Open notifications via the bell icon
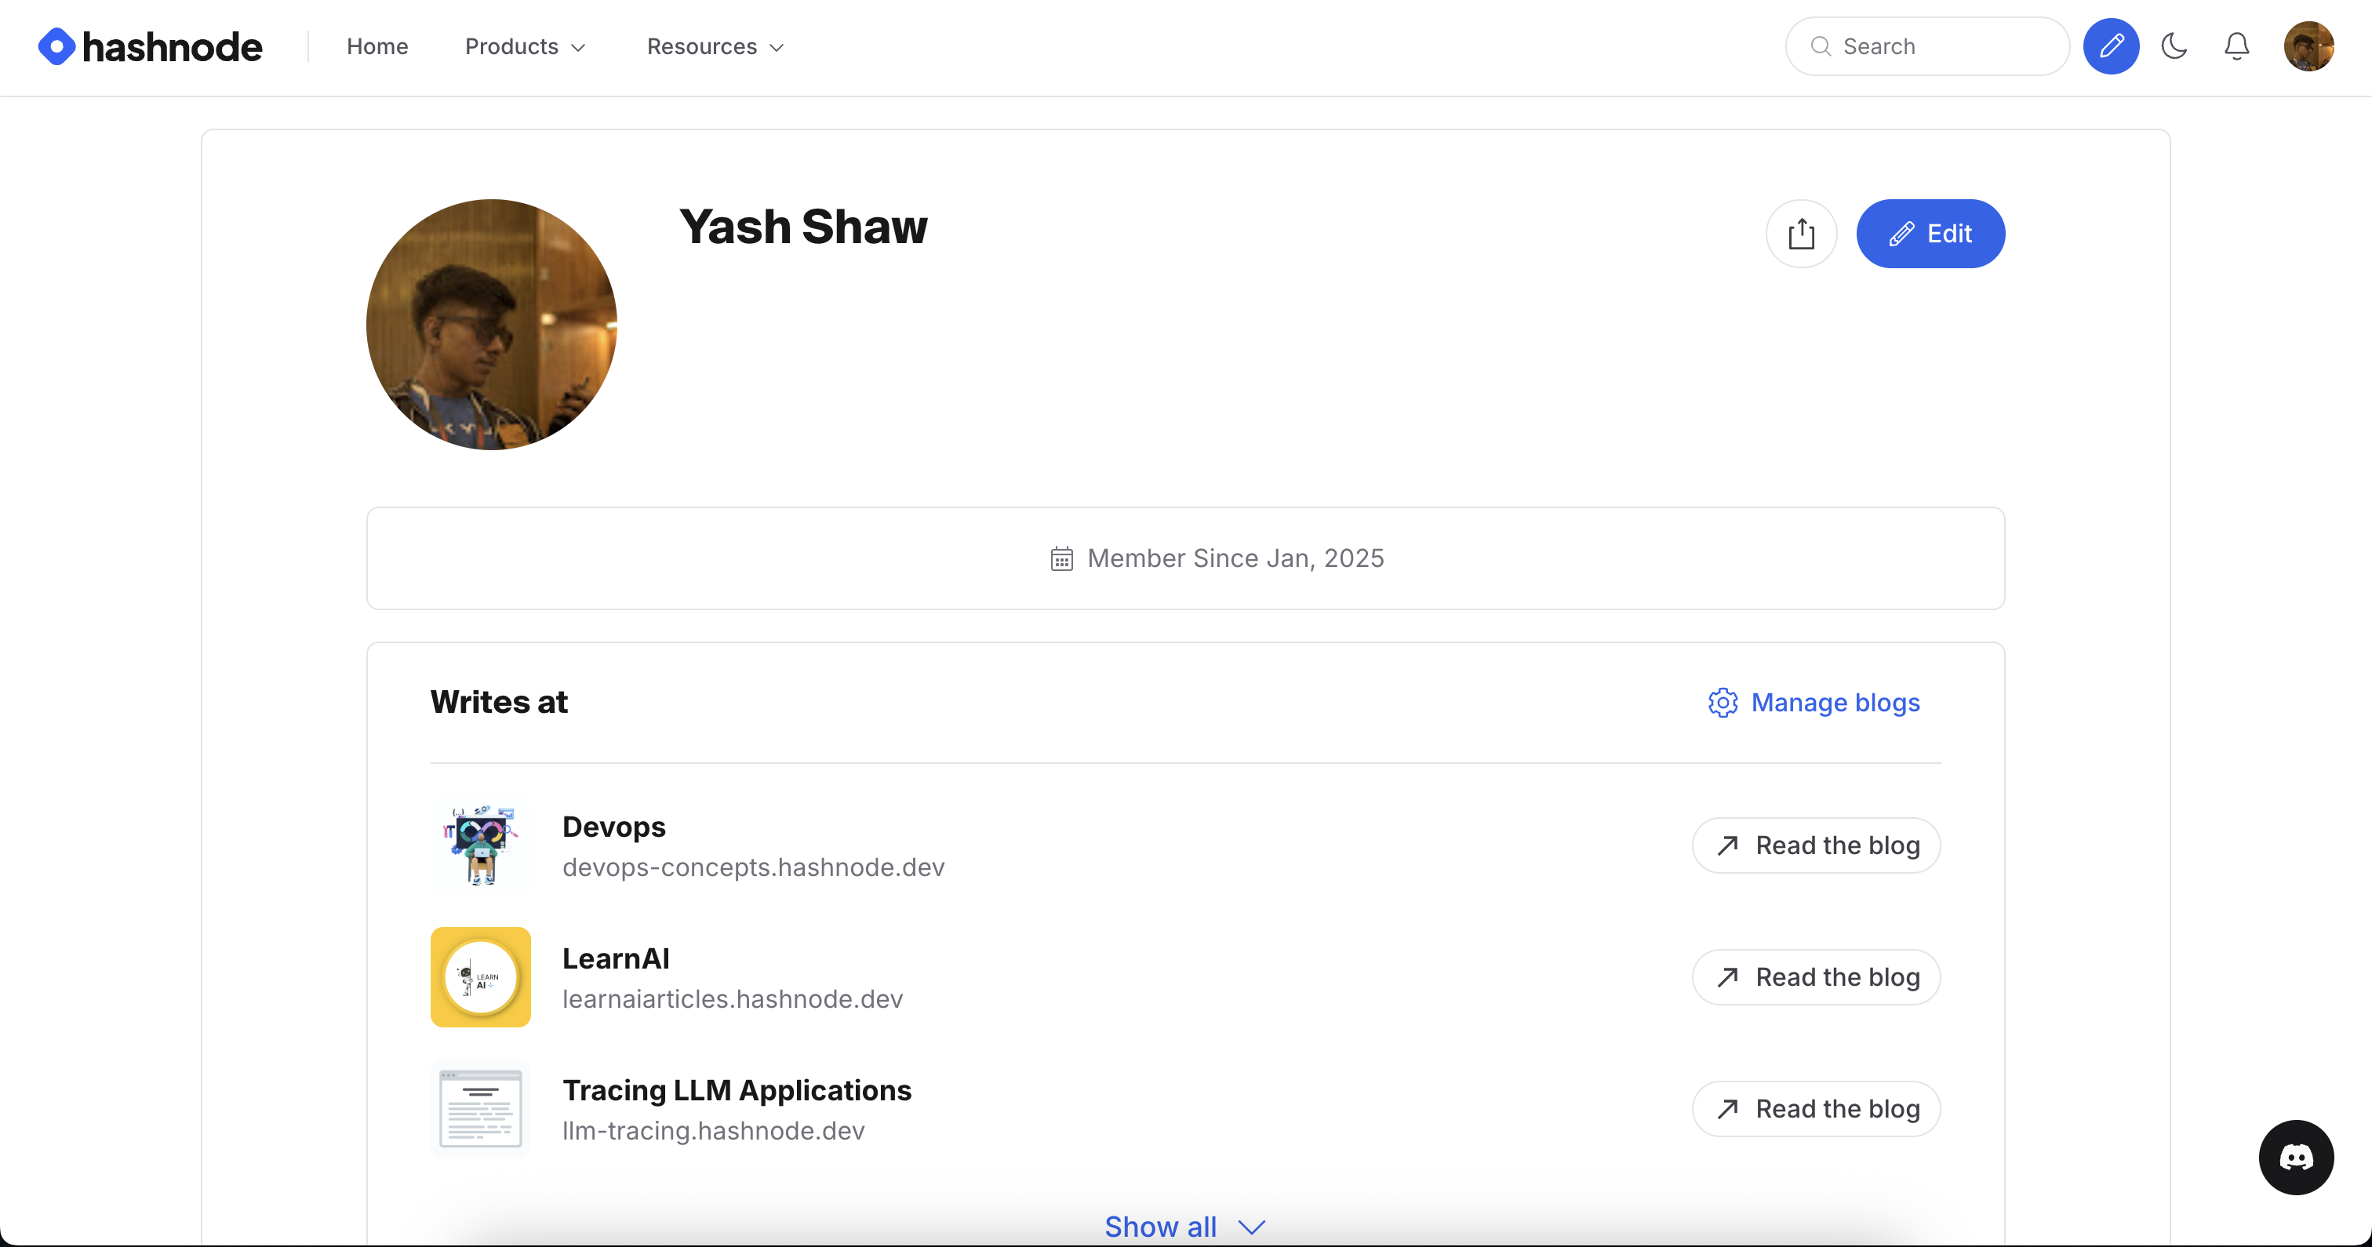The image size is (2372, 1247). [x=2236, y=46]
